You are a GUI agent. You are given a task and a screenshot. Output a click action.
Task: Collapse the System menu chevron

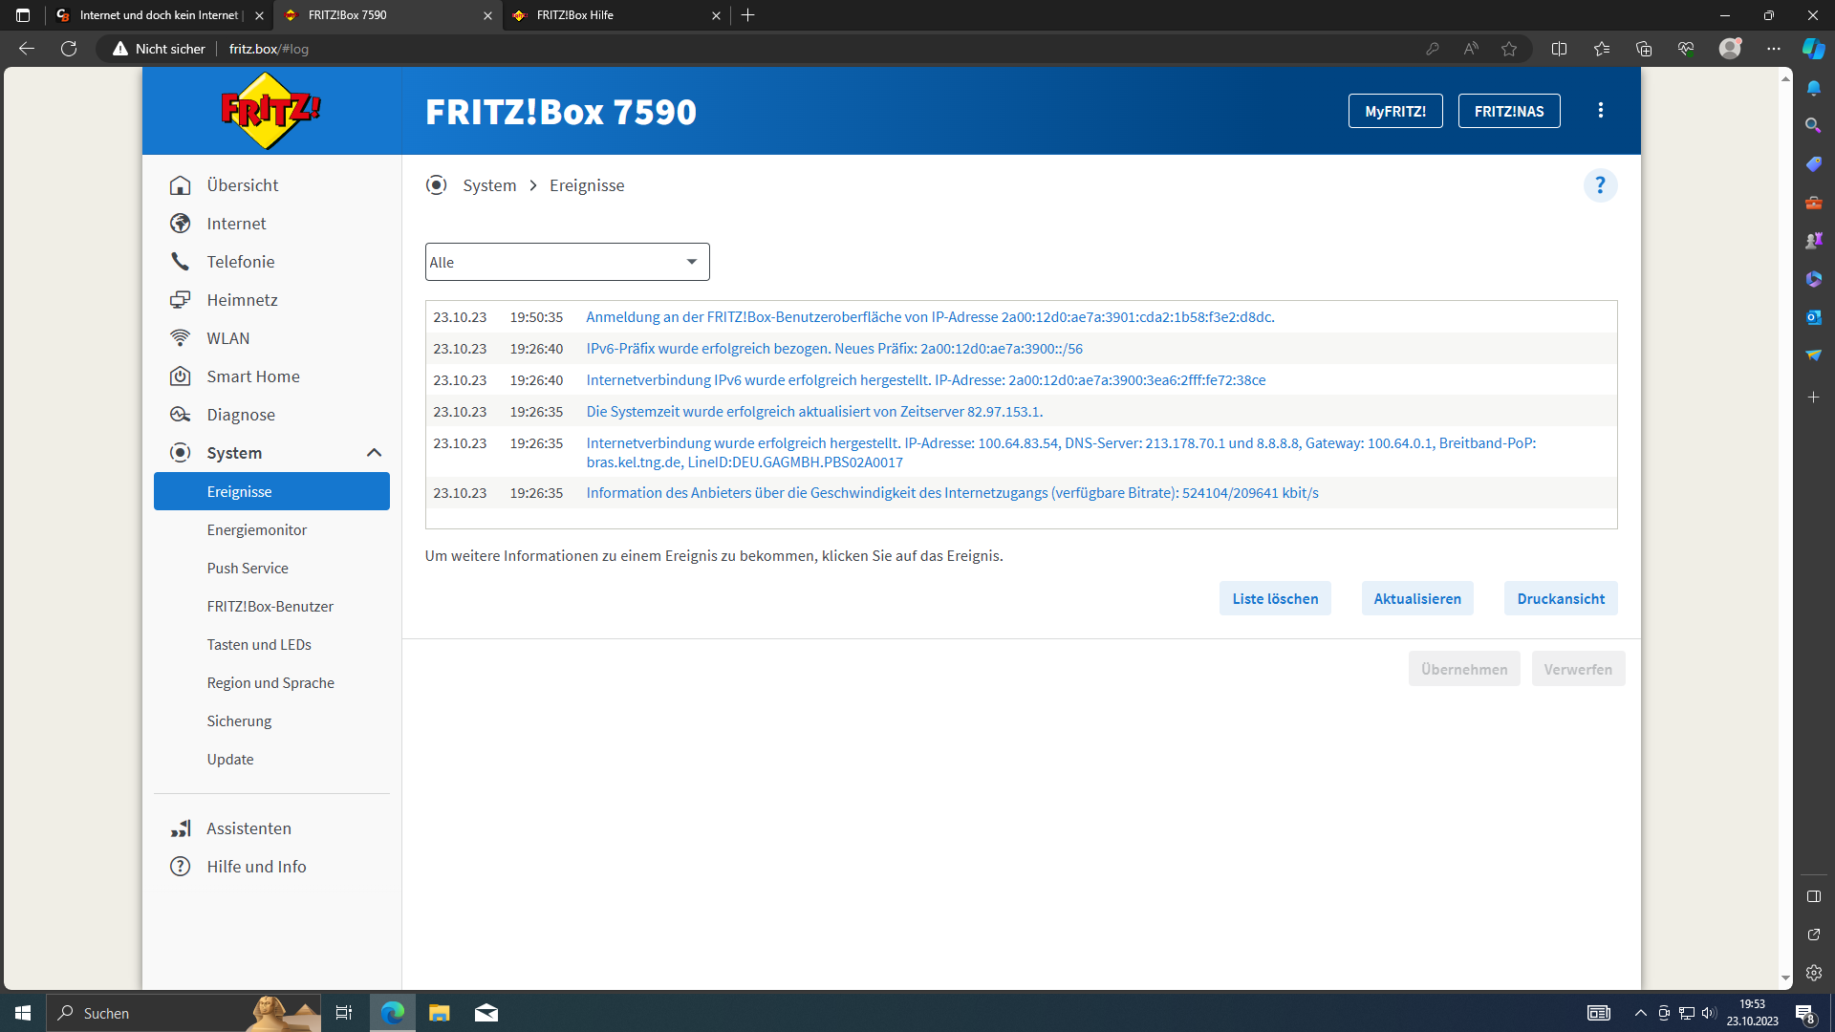click(x=374, y=453)
